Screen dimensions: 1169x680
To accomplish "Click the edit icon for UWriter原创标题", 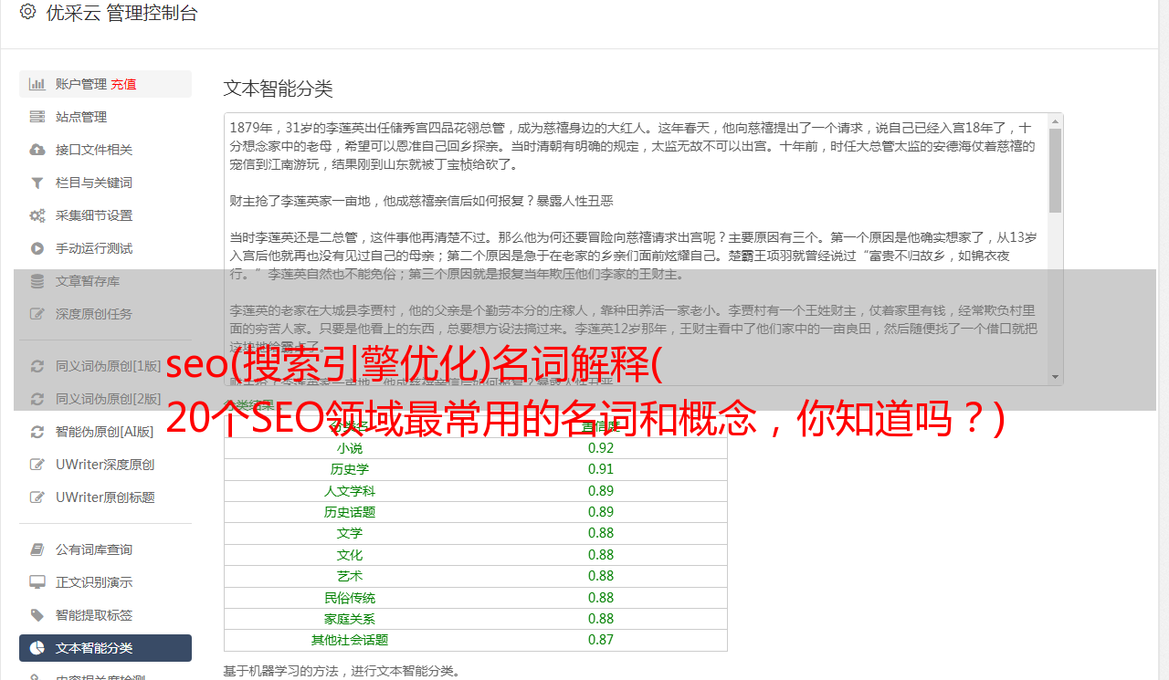I will coord(37,497).
